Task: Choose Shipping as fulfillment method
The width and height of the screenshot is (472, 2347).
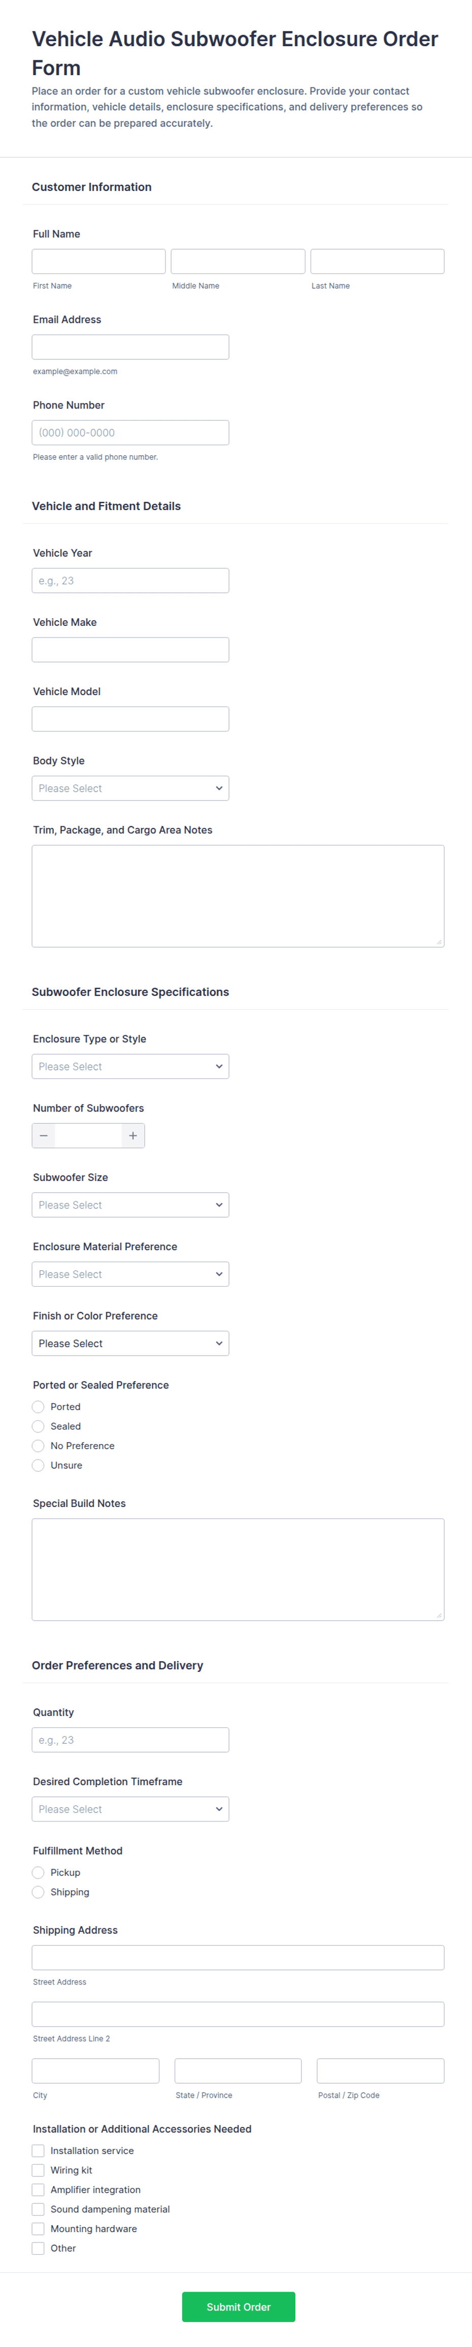Action: pos(38,1891)
